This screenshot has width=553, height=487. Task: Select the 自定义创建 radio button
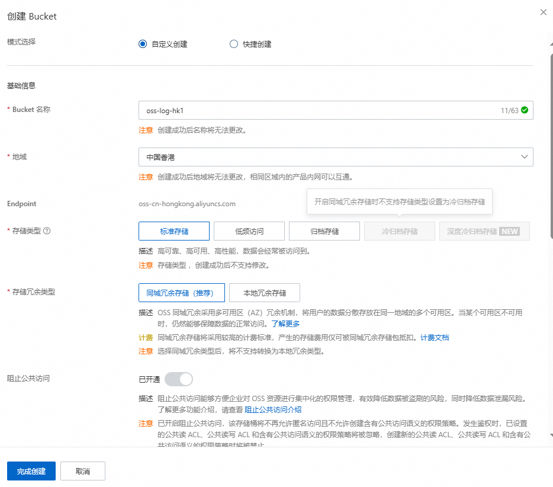142,43
